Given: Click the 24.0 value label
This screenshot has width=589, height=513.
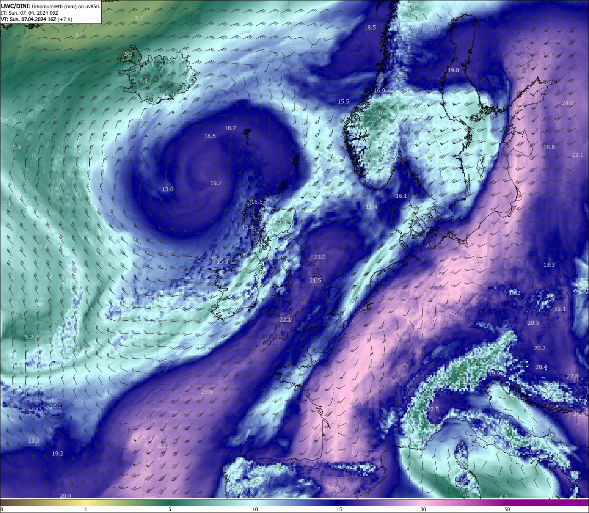Looking at the screenshot, I should [568, 103].
